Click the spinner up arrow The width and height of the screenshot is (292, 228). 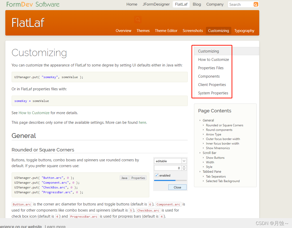coord(184,167)
